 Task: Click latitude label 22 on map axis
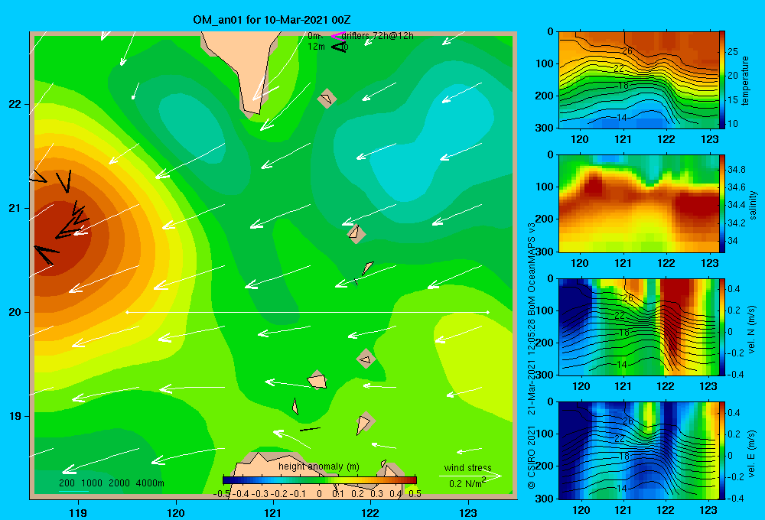point(15,104)
